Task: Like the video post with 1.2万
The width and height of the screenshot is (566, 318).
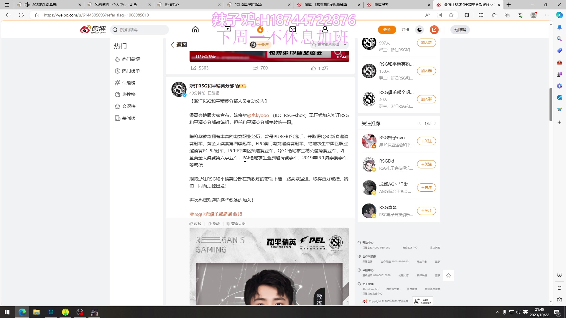Action: coord(313,68)
